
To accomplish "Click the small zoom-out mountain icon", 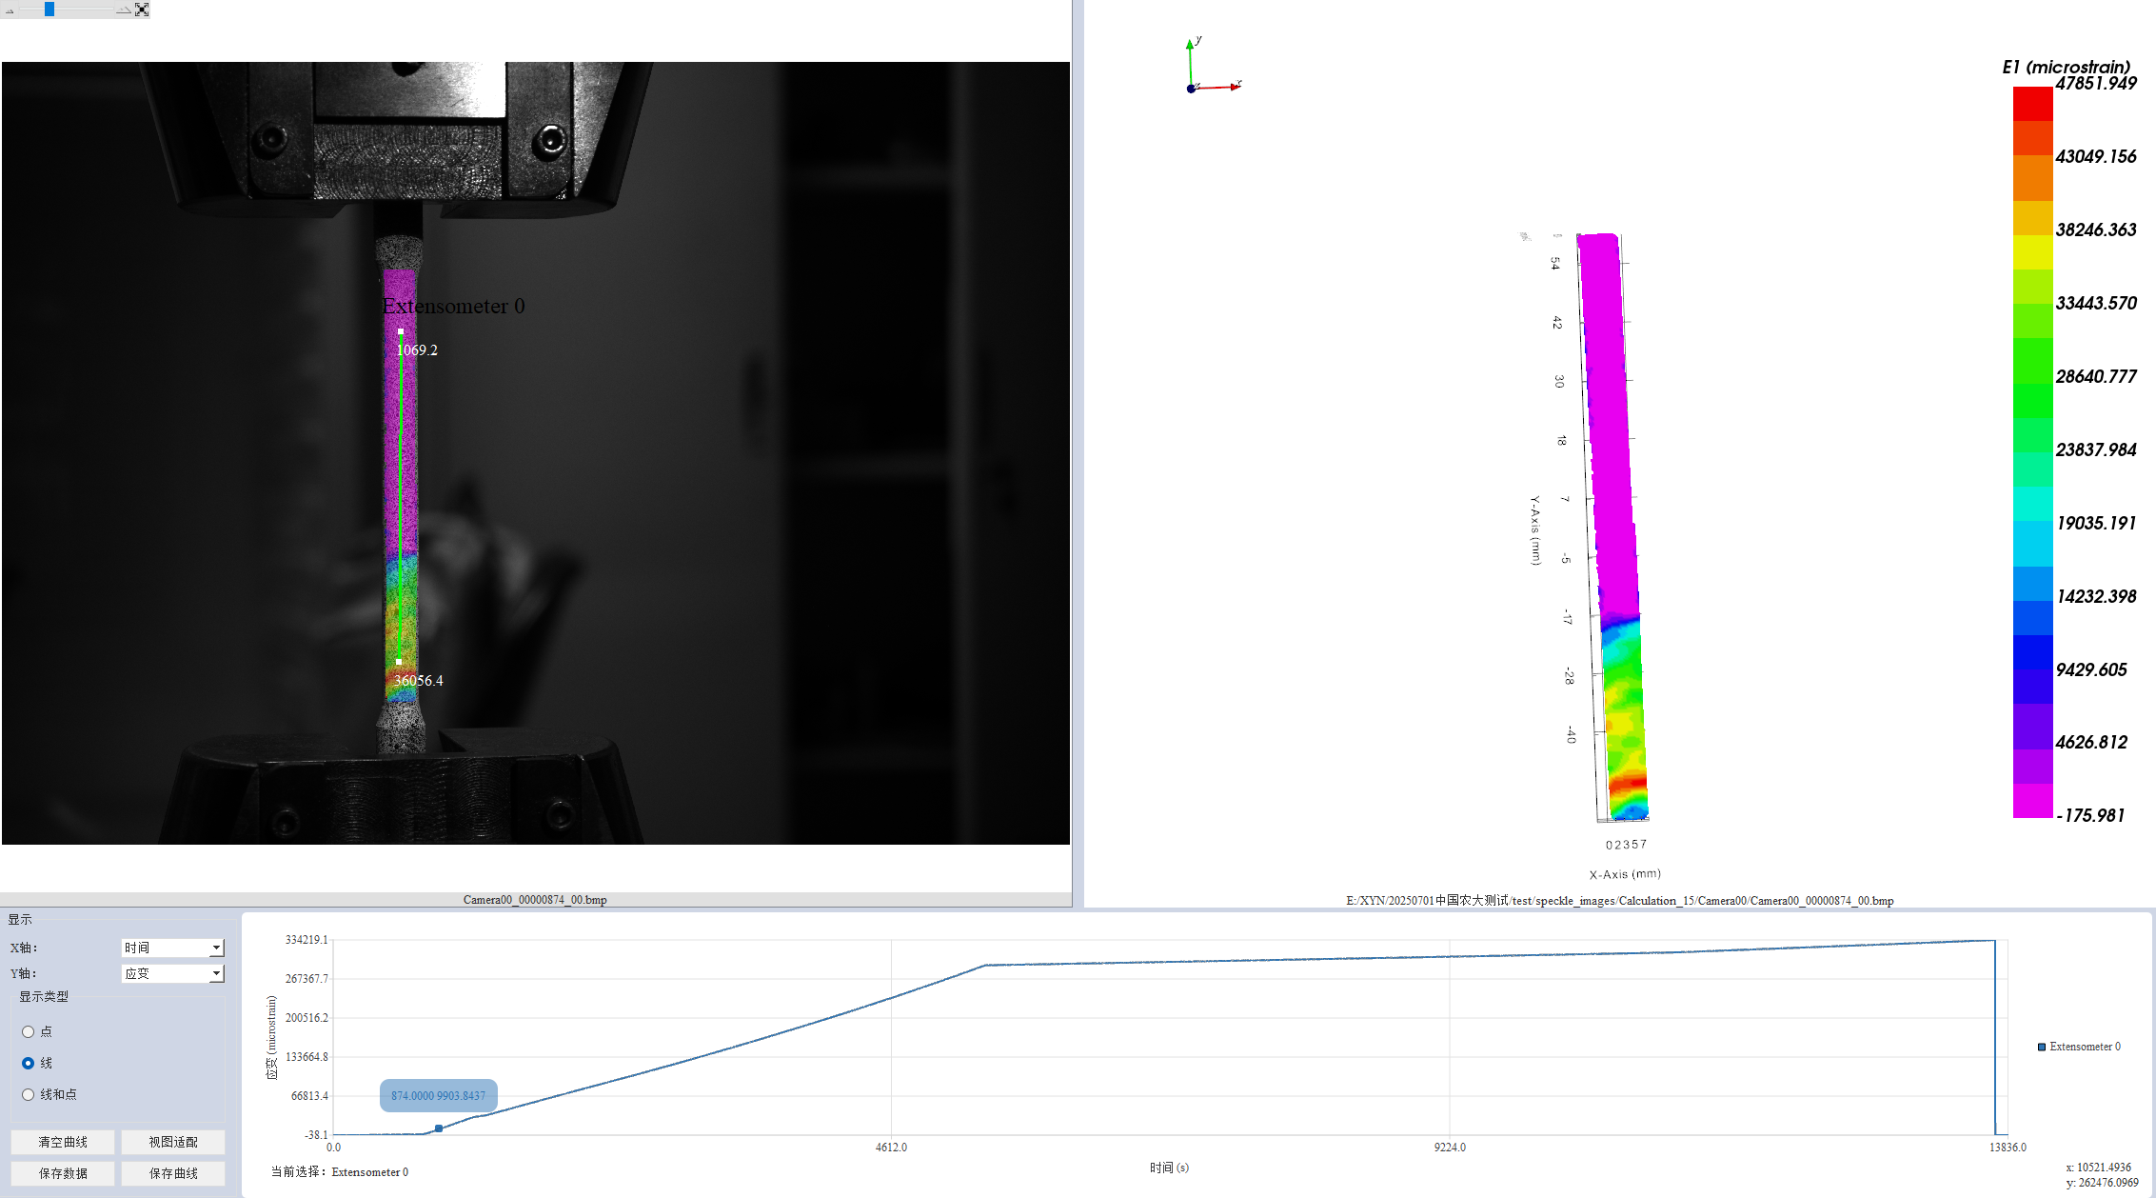I will pyautogui.click(x=10, y=11).
